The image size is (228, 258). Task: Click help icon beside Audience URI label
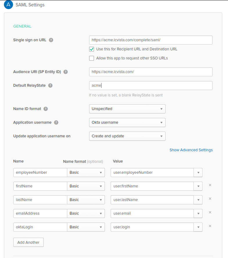(66, 72)
